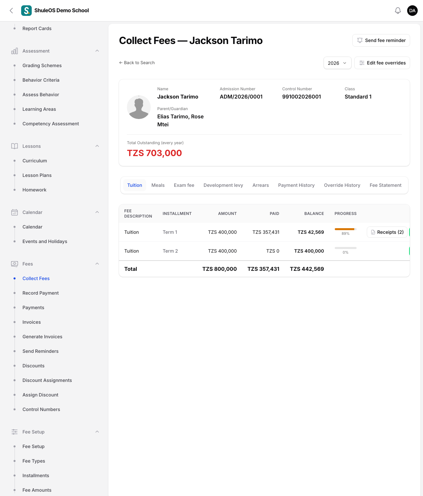Click Send fee reminder button

pyautogui.click(x=381, y=40)
